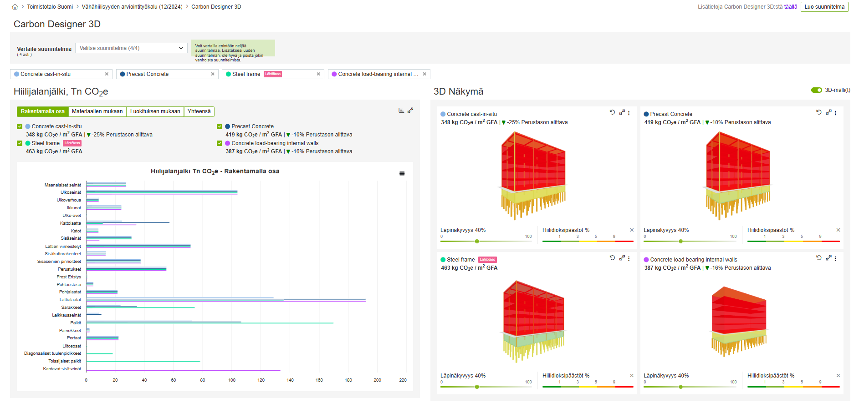The image size is (859, 403).
Task: Remove the Precast Concrete design tag
Action: pos(213,74)
